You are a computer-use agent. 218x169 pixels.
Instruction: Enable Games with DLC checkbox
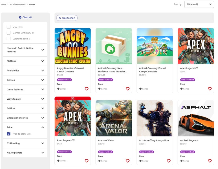(x=9, y=33)
